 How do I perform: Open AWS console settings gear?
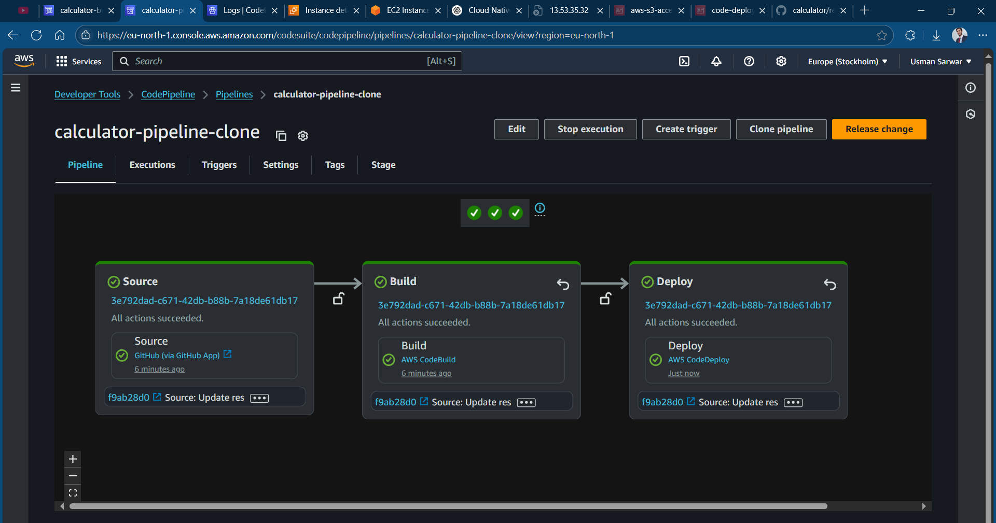coord(781,61)
